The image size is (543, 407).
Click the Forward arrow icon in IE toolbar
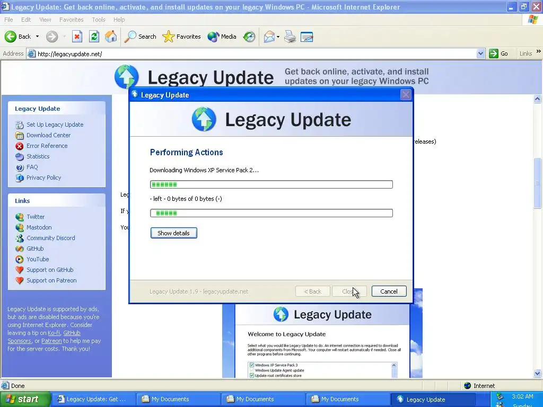pyautogui.click(x=52, y=37)
